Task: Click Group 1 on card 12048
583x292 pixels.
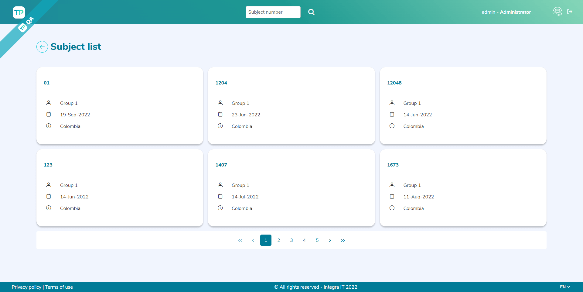Action: (x=412, y=103)
